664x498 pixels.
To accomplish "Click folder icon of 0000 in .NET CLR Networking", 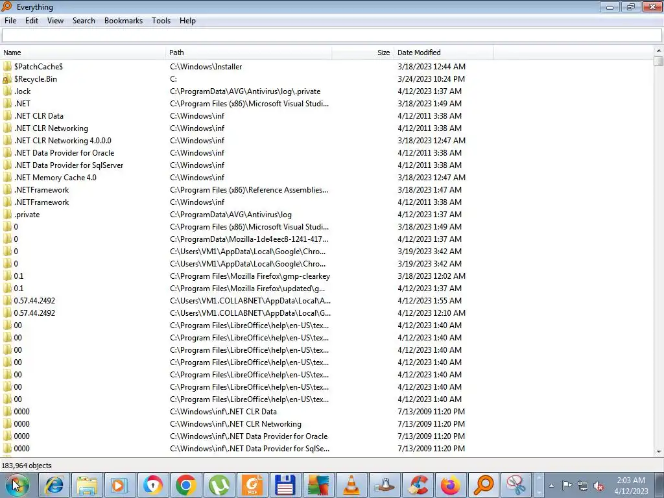I will [7, 424].
